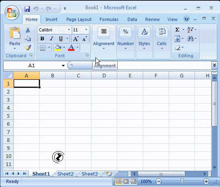Viewport: 220px width, 187px height.
Task: Open the Office Button menu
Action: (x=12, y=13)
